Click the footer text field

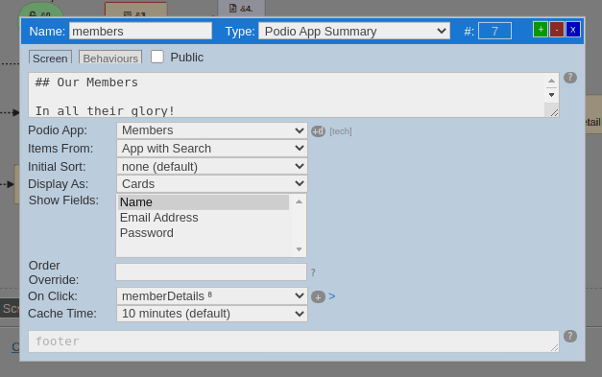pyautogui.click(x=294, y=342)
